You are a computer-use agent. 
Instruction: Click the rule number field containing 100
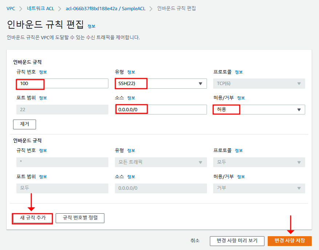[62, 84]
